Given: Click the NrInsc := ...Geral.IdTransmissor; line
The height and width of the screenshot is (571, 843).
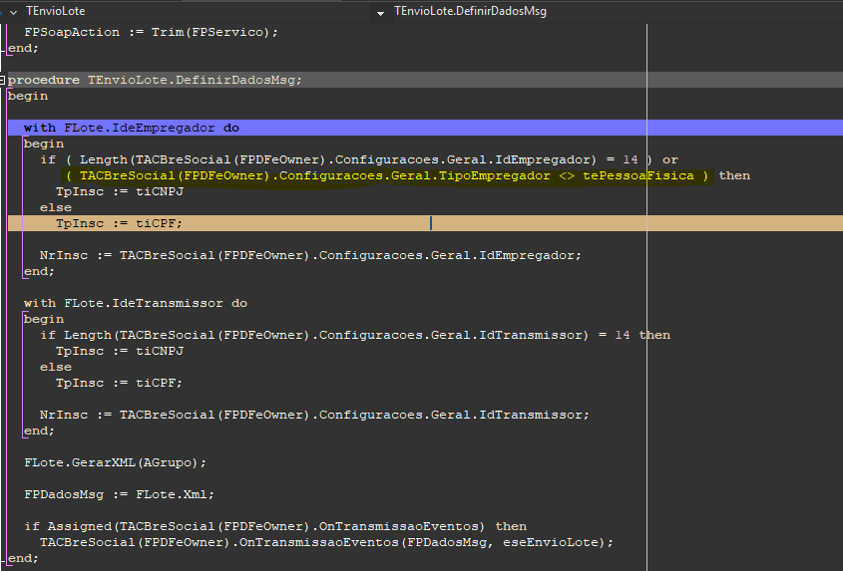Looking at the screenshot, I should pyautogui.click(x=314, y=415).
